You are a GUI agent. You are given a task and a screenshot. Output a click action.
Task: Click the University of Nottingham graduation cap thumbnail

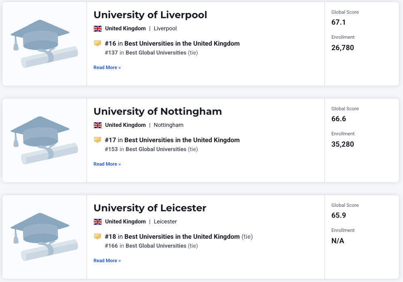click(x=44, y=140)
